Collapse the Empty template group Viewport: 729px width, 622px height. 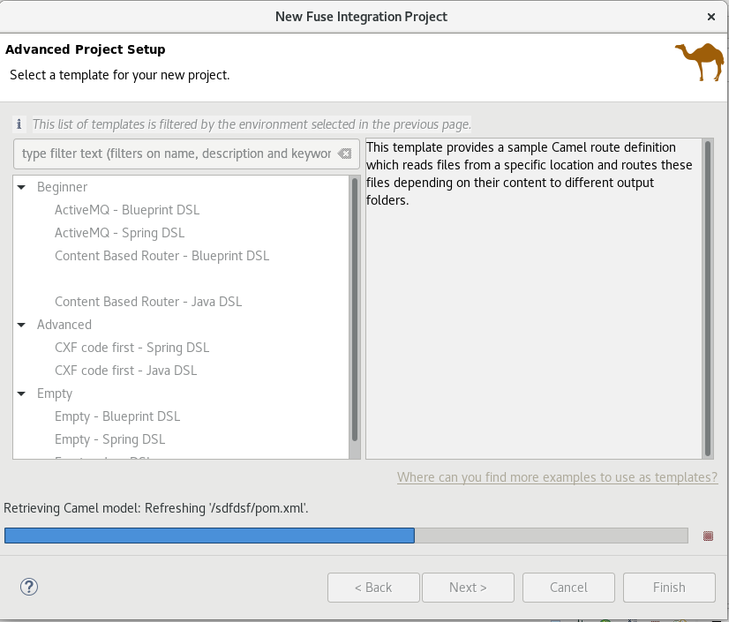(x=21, y=393)
